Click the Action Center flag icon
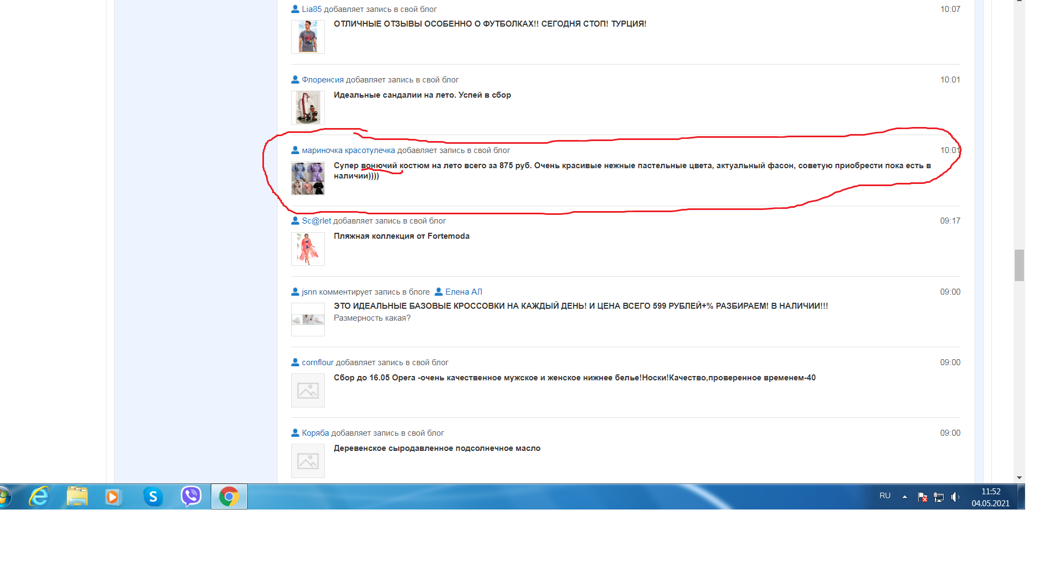 coord(922,497)
